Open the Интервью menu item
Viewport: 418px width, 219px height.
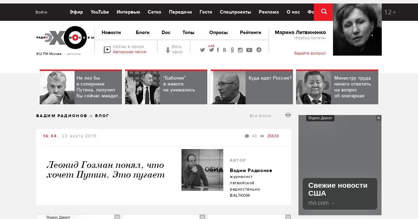coord(128,12)
